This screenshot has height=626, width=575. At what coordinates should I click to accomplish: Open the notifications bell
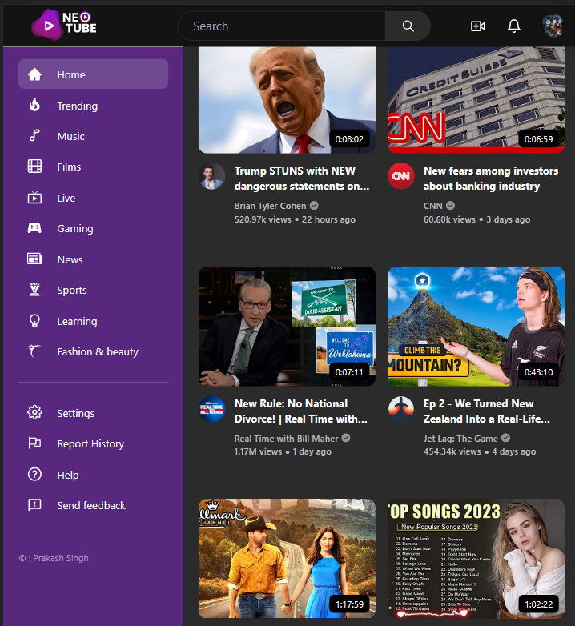click(514, 26)
